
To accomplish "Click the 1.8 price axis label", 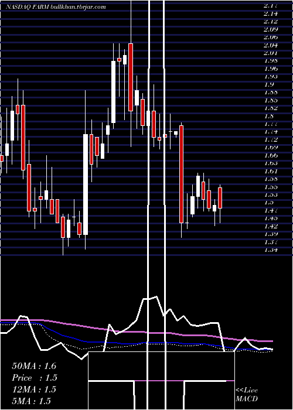I will click(269, 116).
